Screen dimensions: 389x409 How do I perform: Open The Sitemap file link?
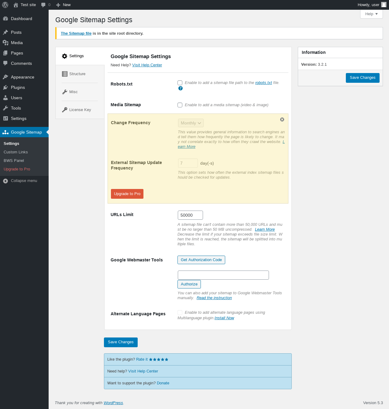point(76,33)
